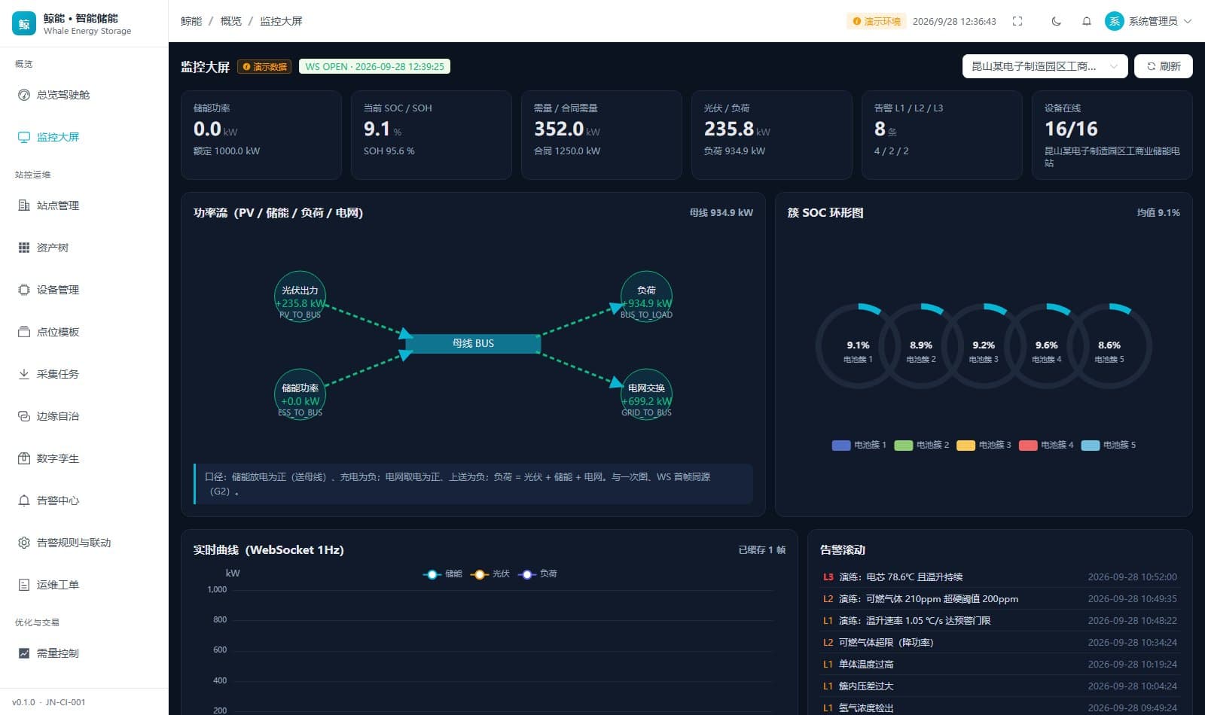
Task: Click the 电池簇 5 SOC ring
Action: pyautogui.click(x=1109, y=345)
